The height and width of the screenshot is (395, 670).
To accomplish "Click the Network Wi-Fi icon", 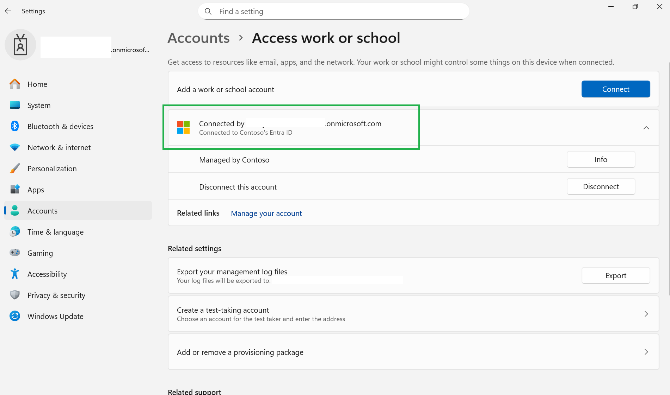I will [x=15, y=147].
